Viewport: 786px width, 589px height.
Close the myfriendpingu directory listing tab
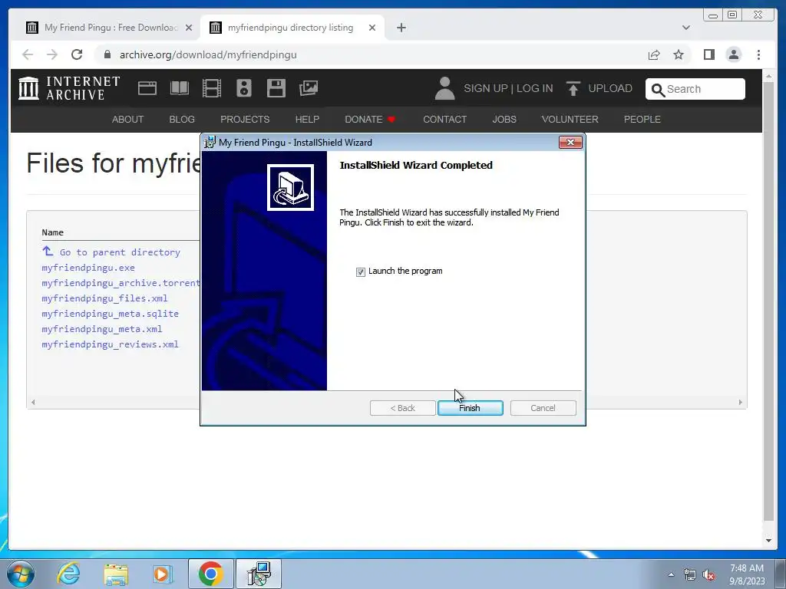[x=372, y=28]
